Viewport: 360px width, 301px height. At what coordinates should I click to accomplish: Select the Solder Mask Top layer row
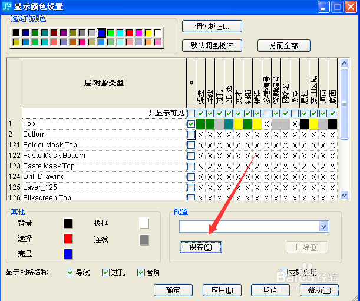pos(50,145)
